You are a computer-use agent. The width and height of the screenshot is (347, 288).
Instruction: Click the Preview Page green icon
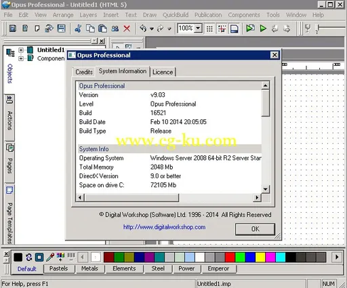pos(250,28)
